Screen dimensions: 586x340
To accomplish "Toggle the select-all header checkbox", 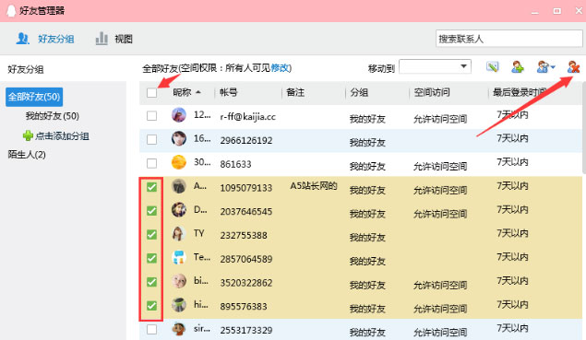I will [151, 92].
